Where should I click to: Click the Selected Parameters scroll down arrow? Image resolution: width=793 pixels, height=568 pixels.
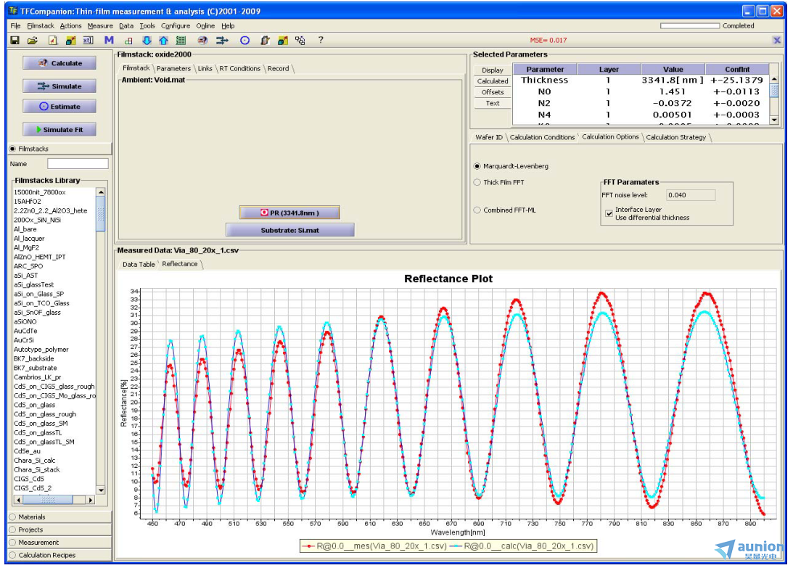click(774, 120)
